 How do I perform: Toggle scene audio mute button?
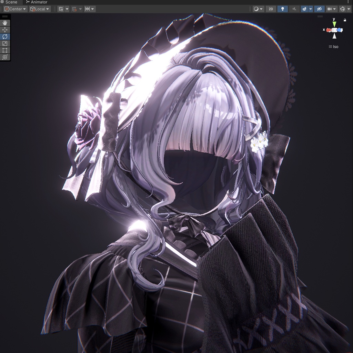pyautogui.click(x=294, y=9)
